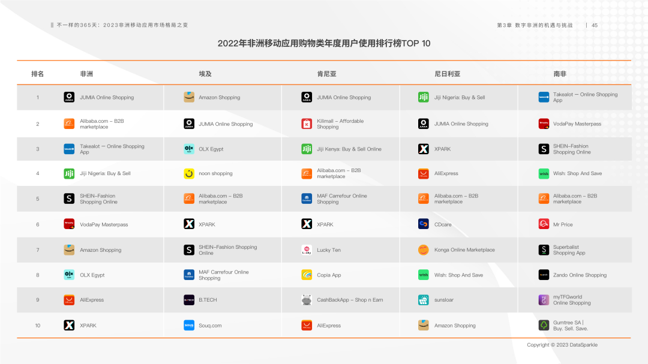Select the Kilimall icon in the 肯尼亚 column

point(306,124)
